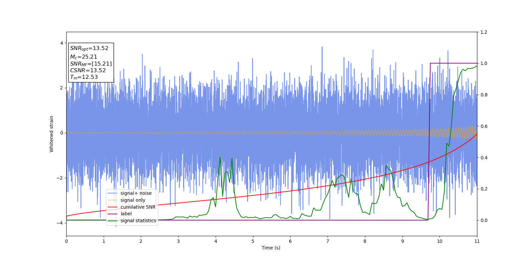
Task: Click the x-axis tick label 6
Action: click(290, 241)
